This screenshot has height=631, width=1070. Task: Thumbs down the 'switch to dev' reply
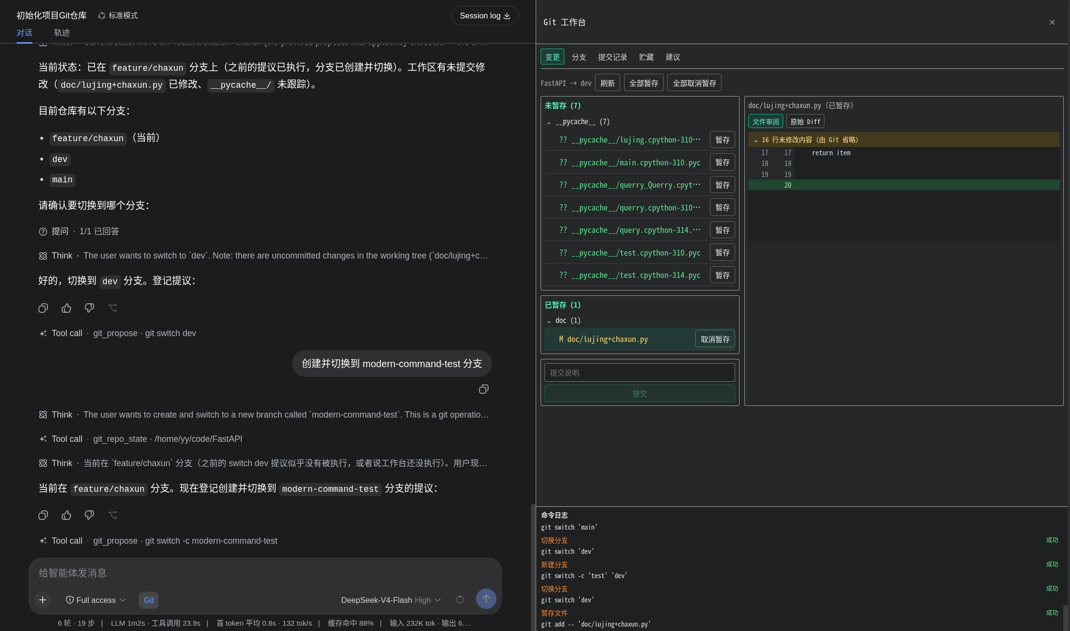point(89,308)
